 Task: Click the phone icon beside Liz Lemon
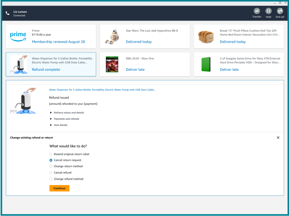pyautogui.click(x=8, y=13)
